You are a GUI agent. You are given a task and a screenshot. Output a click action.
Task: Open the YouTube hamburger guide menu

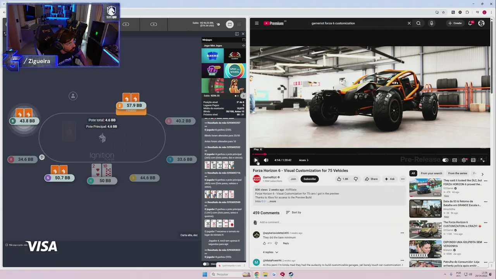click(257, 23)
